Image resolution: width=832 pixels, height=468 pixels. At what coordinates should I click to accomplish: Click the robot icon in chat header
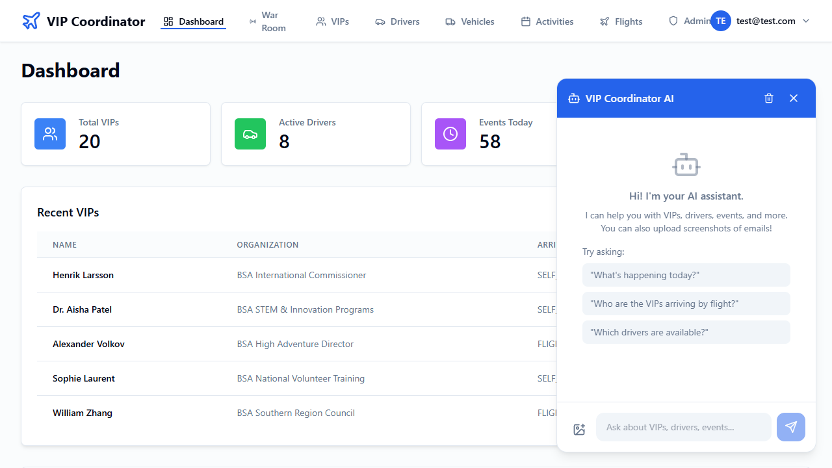pos(574,99)
